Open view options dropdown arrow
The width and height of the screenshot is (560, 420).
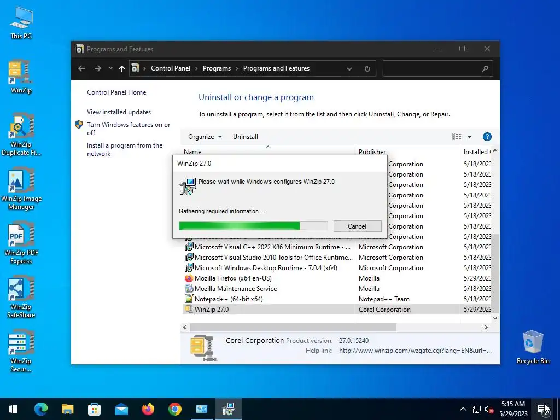point(469,137)
